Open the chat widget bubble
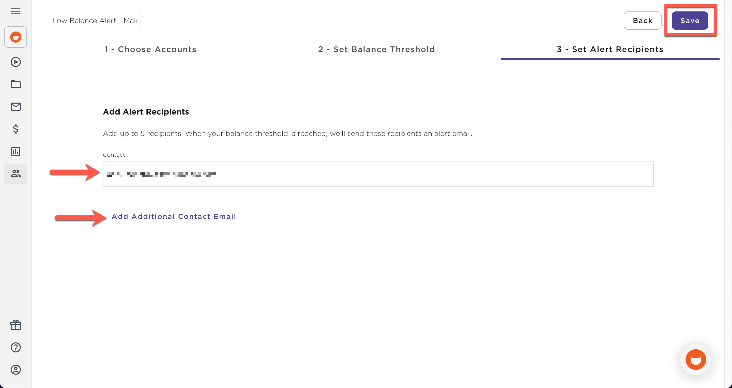This screenshot has height=388, width=732. (695, 360)
